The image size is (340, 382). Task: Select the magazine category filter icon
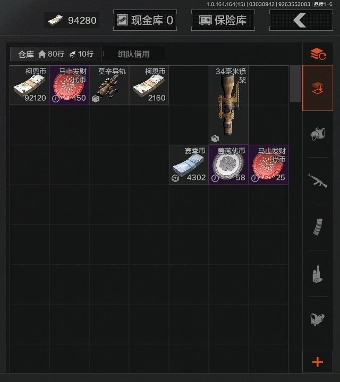point(318,227)
